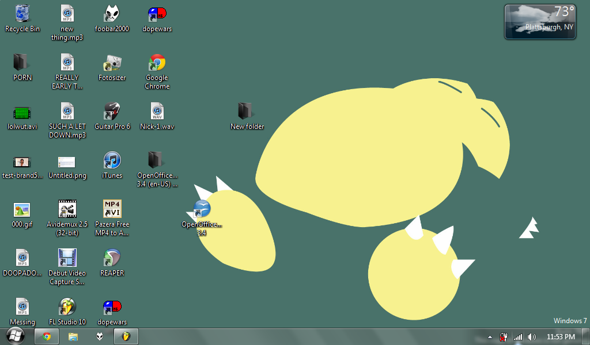The height and width of the screenshot is (345, 590).
Task: Click the FL Studio 10 desktop shortcut
Action: pos(67,307)
